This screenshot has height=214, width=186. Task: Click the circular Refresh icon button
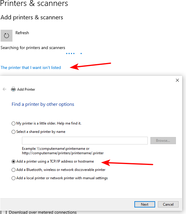tap(7, 36)
